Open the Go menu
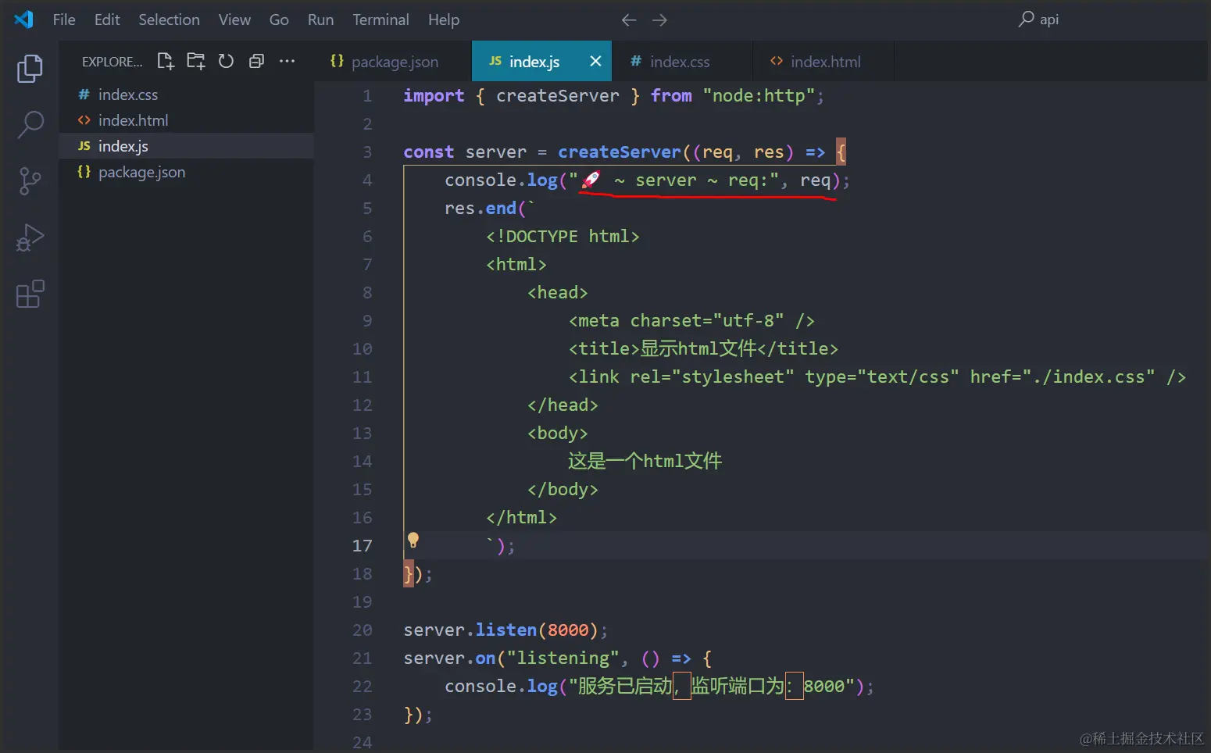 pyautogui.click(x=279, y=20)
